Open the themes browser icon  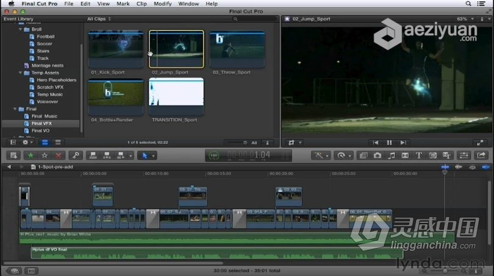tap(446, 155)
